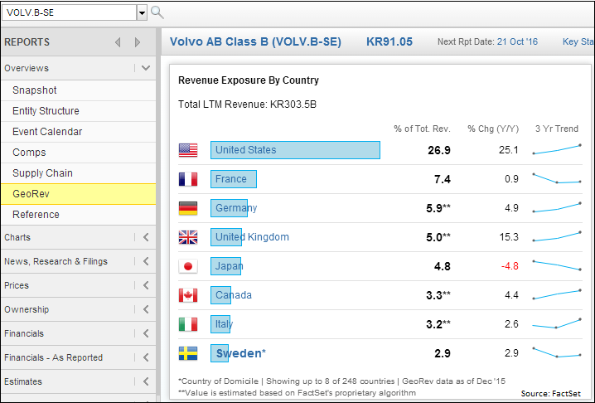
Task: Click the Canada flag icon
Action: click(188, 295)
